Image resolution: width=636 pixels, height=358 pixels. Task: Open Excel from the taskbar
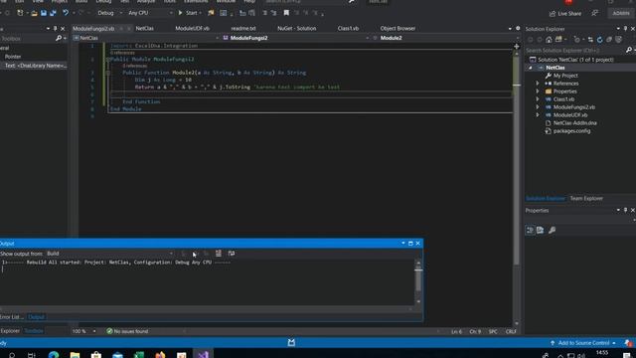(139, 355)
